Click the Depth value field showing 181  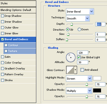click(x=100, y=24)
